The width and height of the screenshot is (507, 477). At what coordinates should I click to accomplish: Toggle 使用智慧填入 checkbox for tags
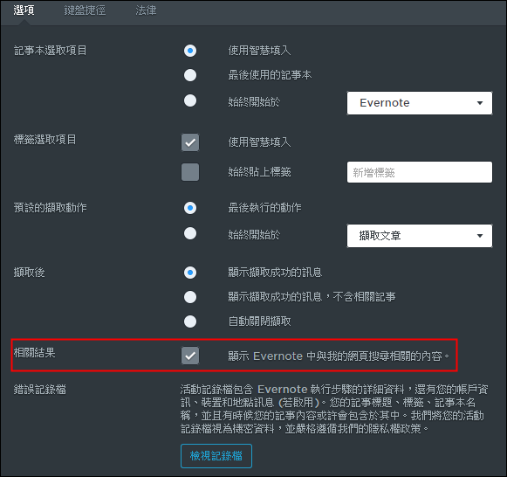click(x=190, y=142)
